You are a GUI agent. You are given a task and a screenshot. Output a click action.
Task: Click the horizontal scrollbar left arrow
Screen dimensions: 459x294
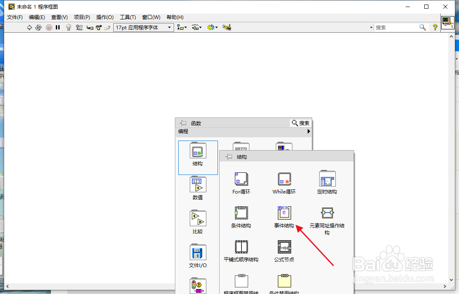point(7,287)
